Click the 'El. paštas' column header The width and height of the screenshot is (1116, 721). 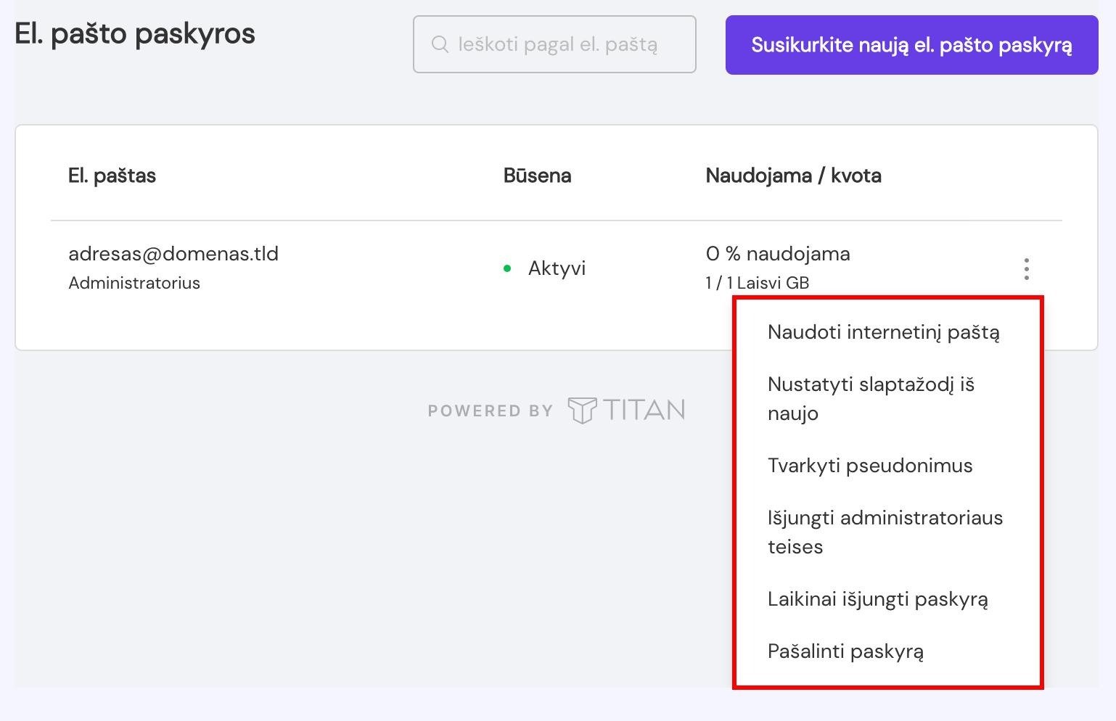point(112,176)
